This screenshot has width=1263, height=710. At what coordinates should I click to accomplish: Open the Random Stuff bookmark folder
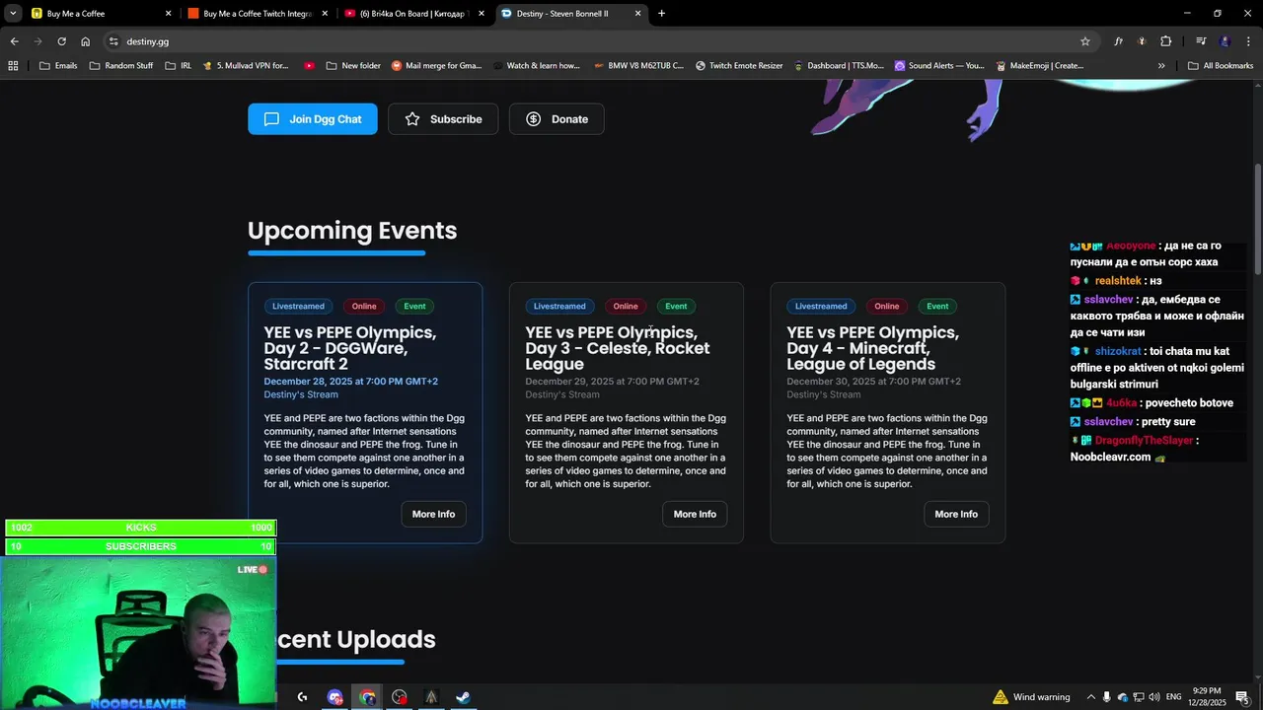click(121, 66)
